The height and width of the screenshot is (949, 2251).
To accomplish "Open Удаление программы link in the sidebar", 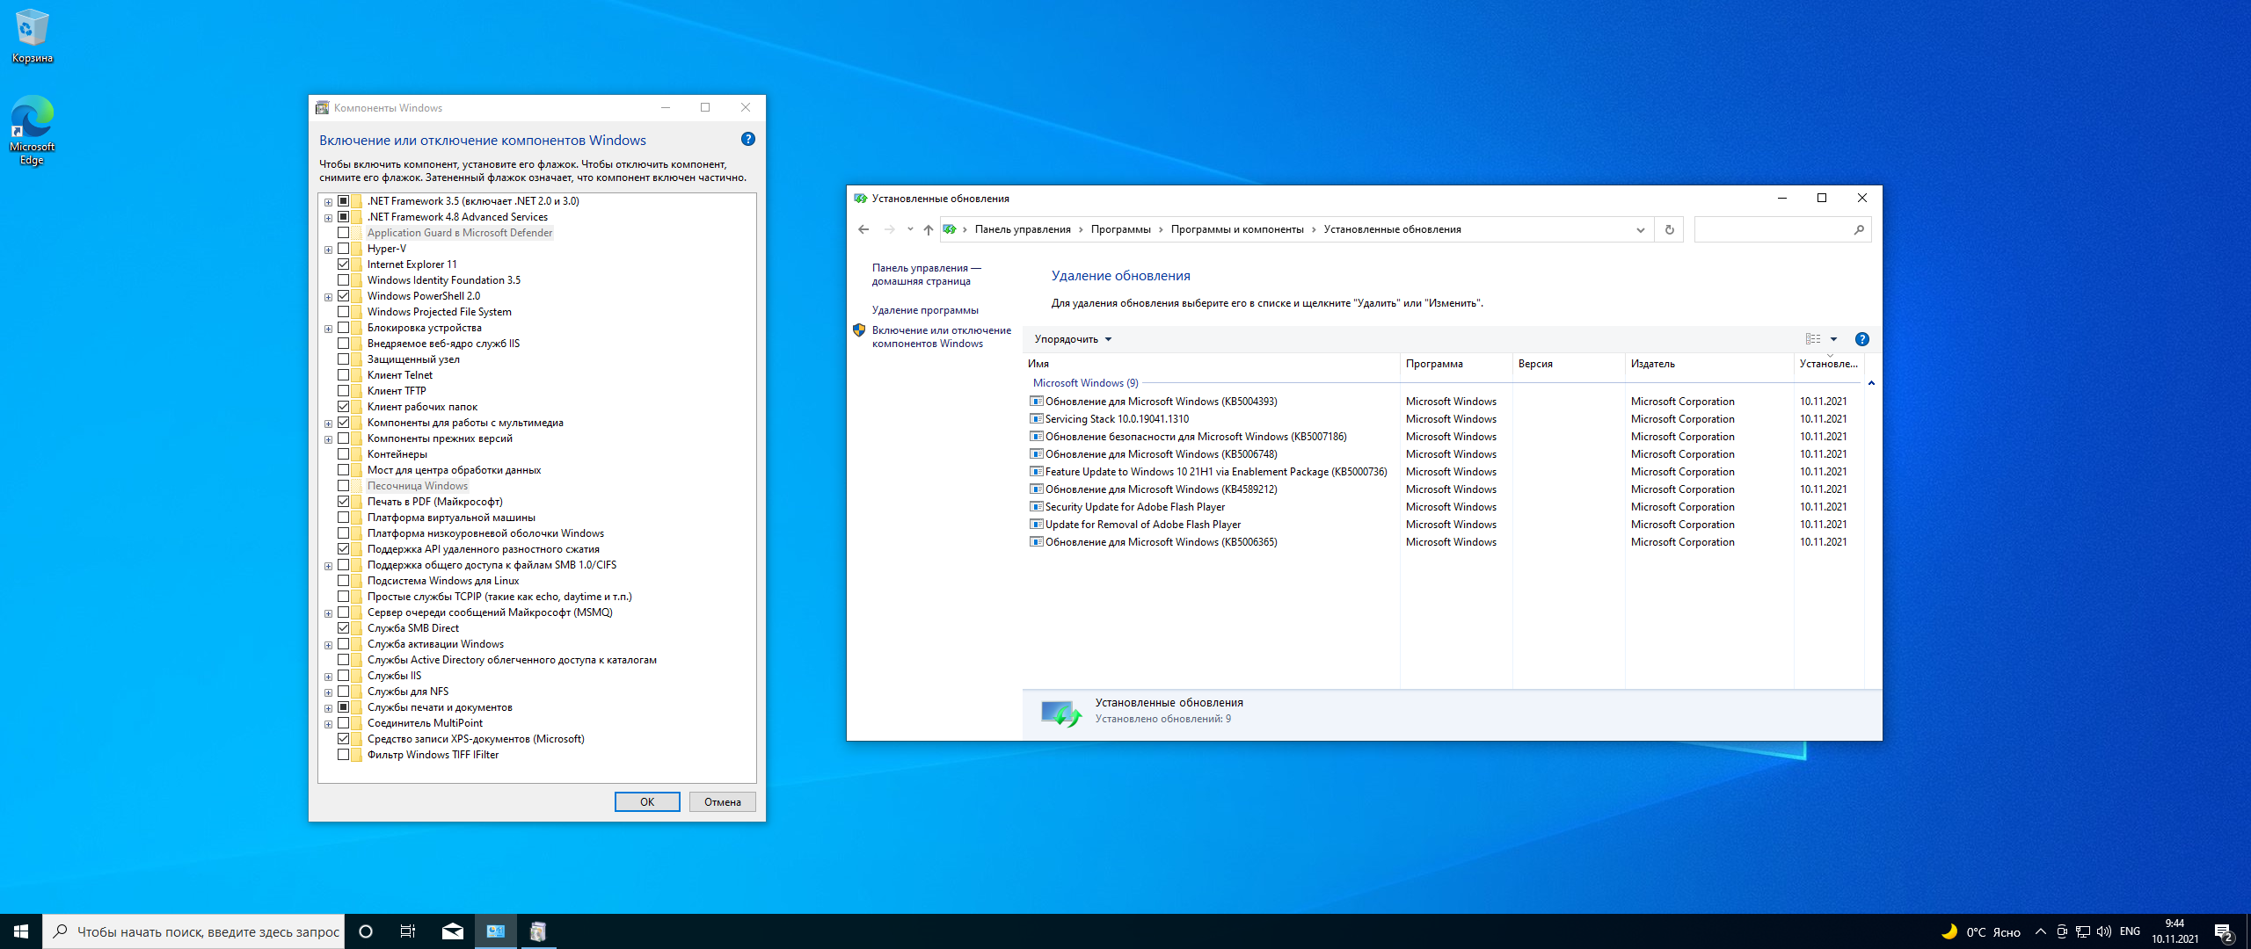I will pos(925,310).
